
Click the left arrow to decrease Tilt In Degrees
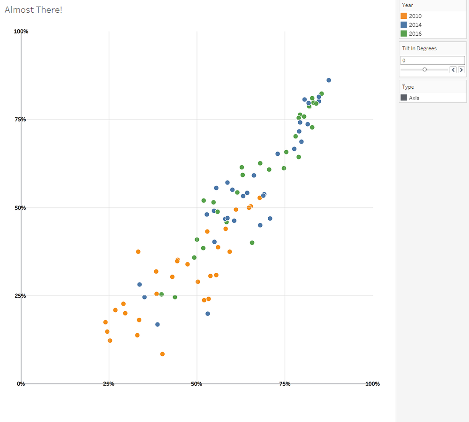point(453,69)
